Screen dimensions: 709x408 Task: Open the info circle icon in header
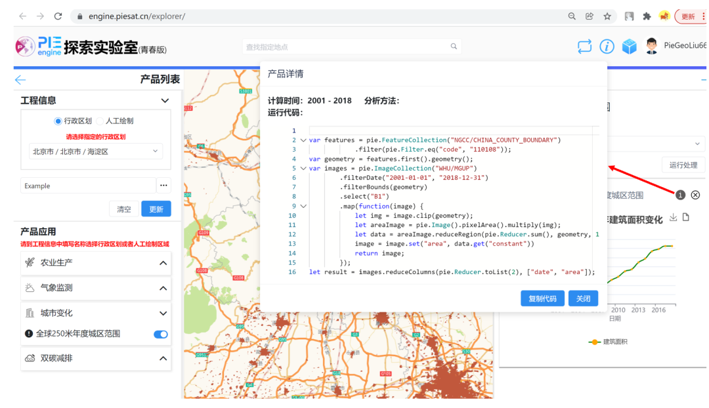tap(607, 46)
